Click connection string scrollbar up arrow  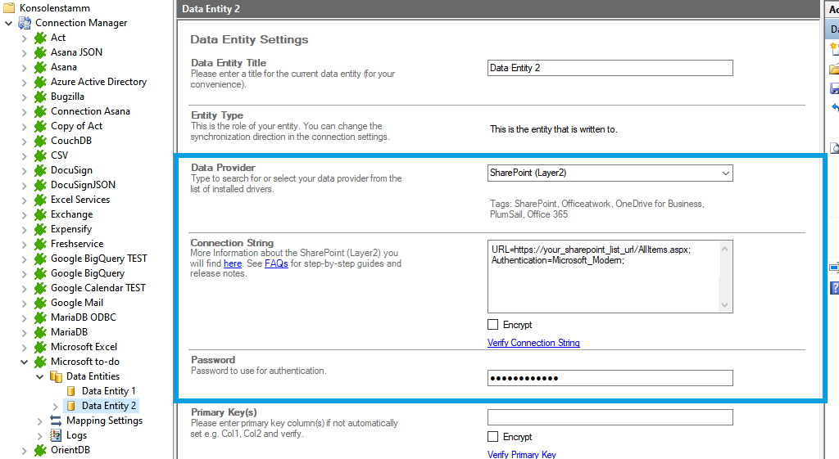724,249
